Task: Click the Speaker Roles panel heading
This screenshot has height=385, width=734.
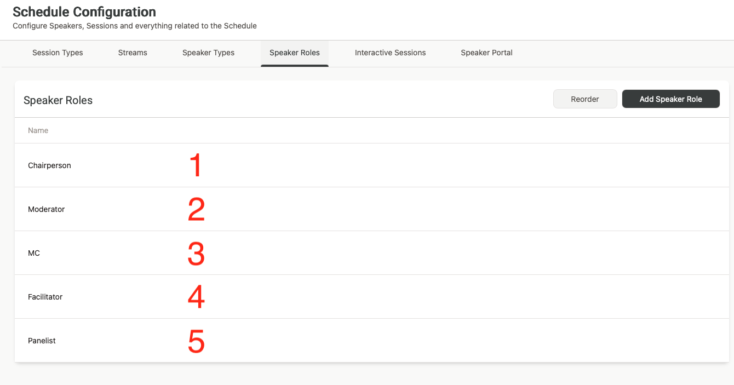Action: (x=58, y=101)
